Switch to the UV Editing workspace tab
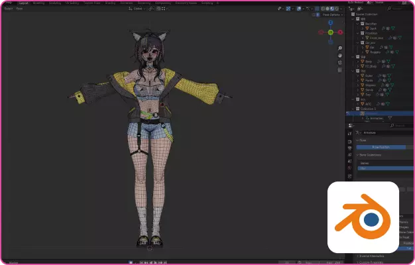The image size is (415, 265). 72,3
